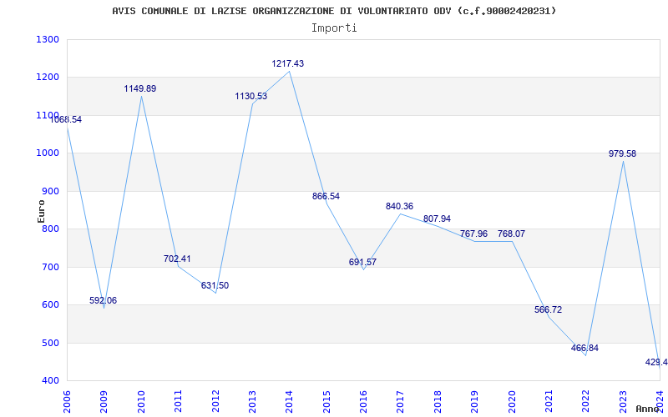Image resolution: width=668 pixels, height=417 pixels.
Task: Click the 2023 x-axis year label
Action: (x=623, y=401)
